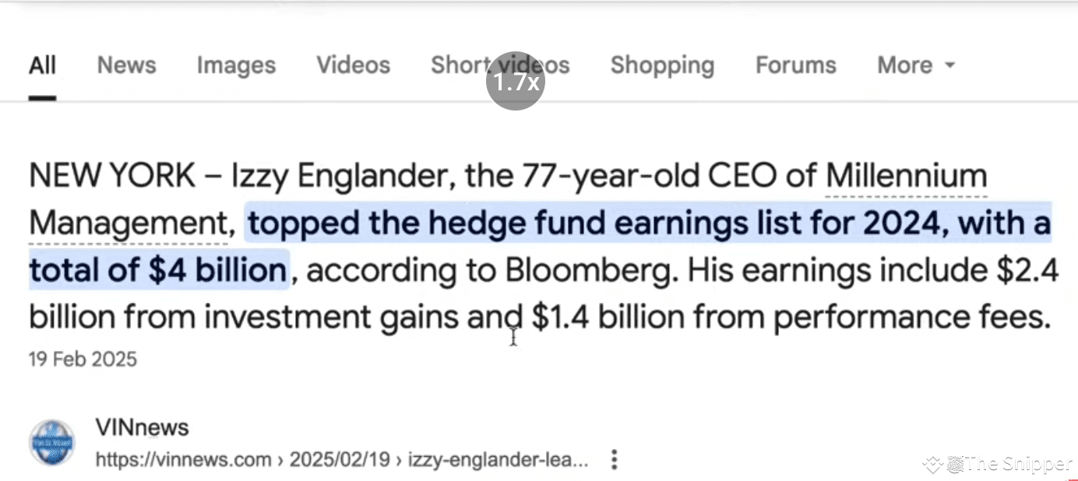Go to the Forums tab

795,65
